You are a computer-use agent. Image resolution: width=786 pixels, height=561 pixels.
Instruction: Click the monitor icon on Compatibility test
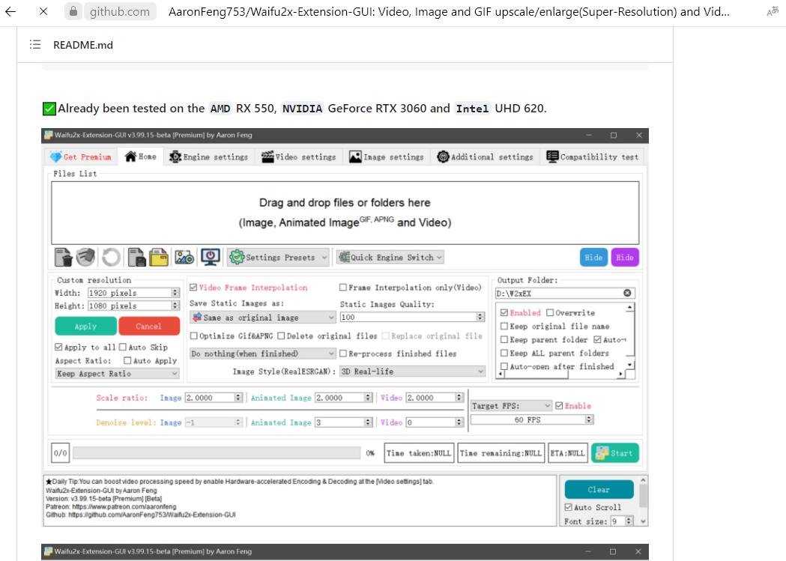coord(552,157)
